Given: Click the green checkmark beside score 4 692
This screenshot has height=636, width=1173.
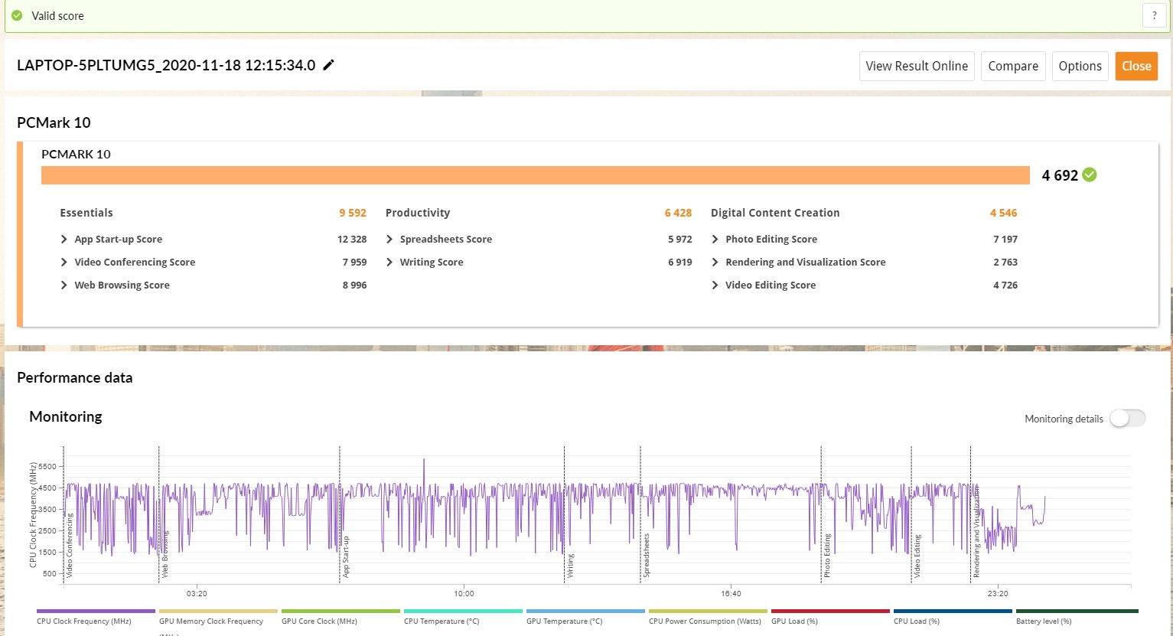Looking at the screenshot, I should tap(1090, 174).
